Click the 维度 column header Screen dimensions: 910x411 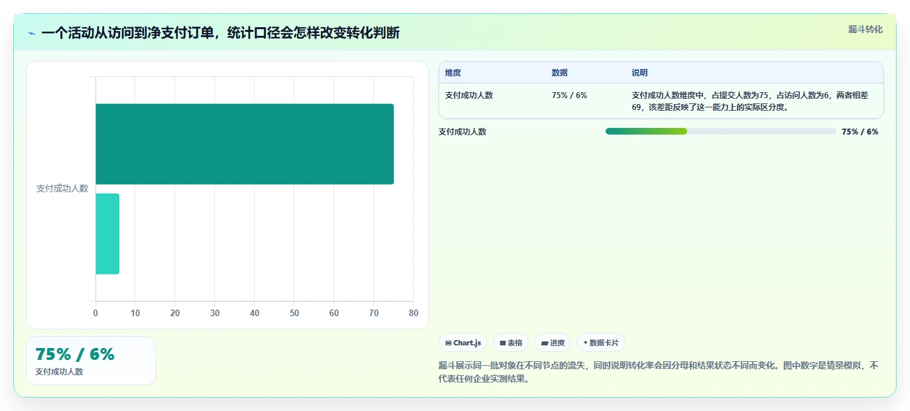coord(453,73)
